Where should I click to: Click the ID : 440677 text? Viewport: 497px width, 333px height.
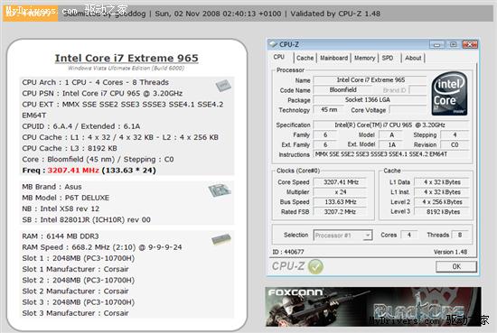click(x=288, y=252)
